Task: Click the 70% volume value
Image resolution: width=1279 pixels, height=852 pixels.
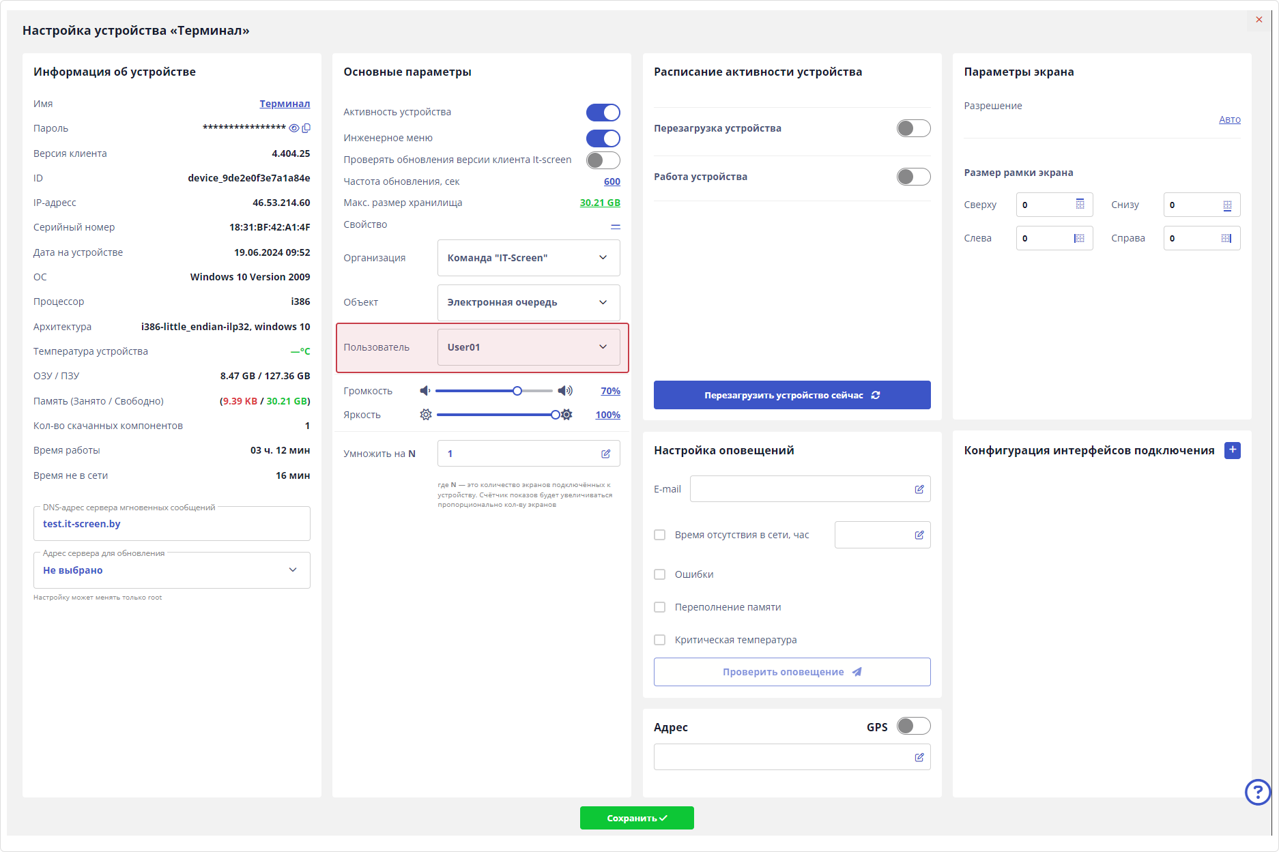Action: pos(610,391)
